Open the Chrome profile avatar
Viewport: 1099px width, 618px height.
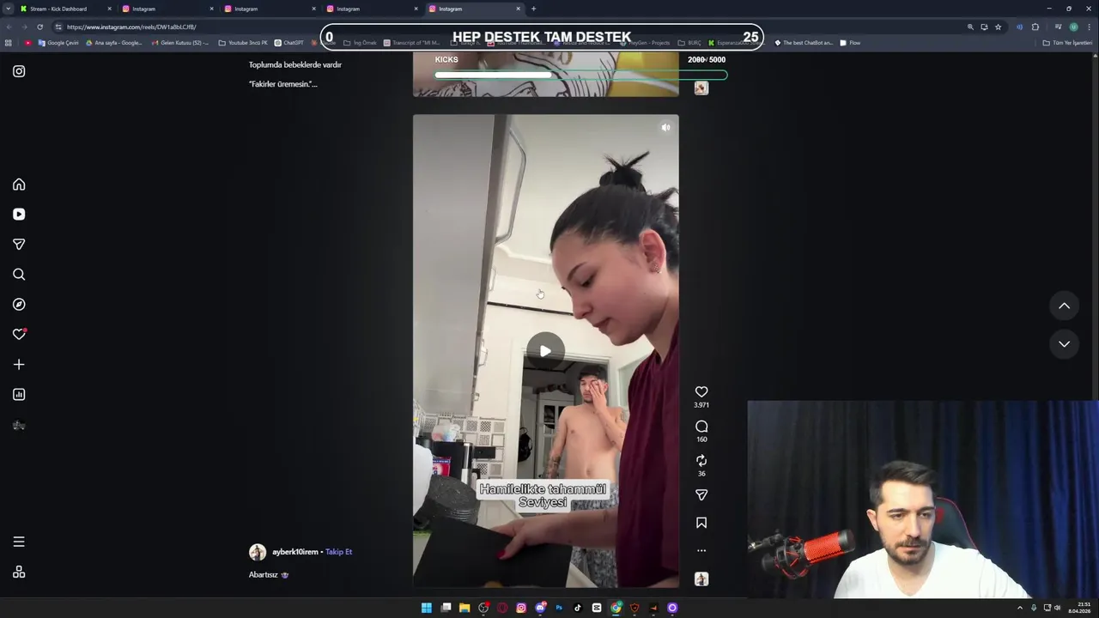click(x=1073, y=27)
